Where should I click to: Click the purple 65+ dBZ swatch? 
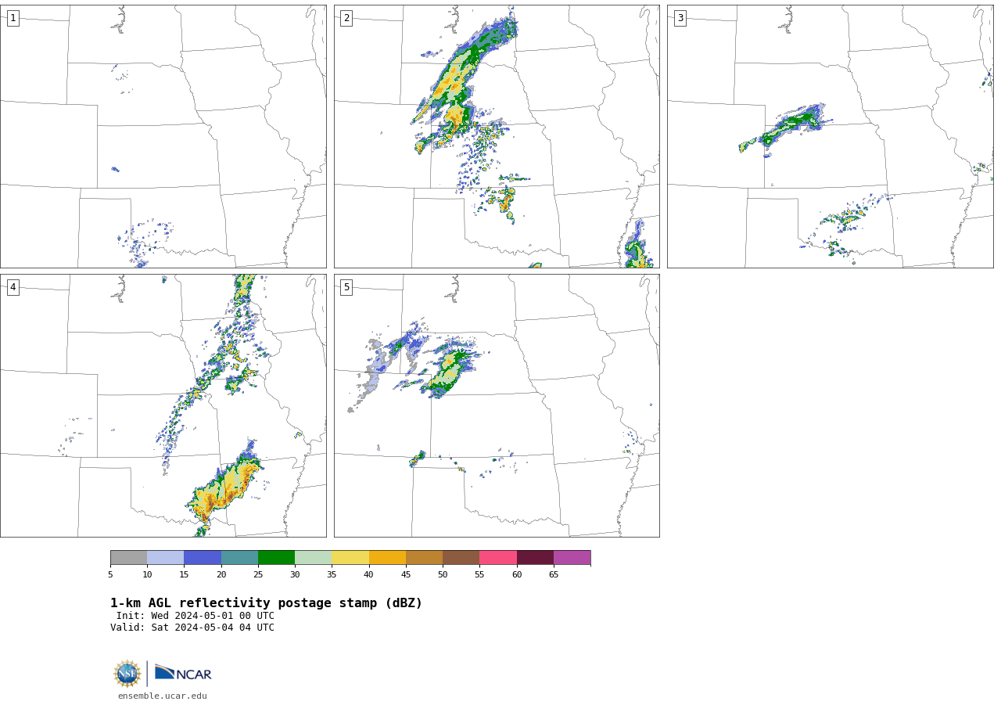point(572,557)
